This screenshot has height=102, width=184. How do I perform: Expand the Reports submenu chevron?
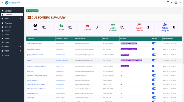pos(21,51)
